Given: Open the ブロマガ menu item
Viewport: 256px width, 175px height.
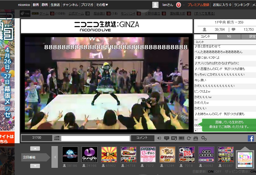Looking at the screenshot, I should (x=87, y=5).
